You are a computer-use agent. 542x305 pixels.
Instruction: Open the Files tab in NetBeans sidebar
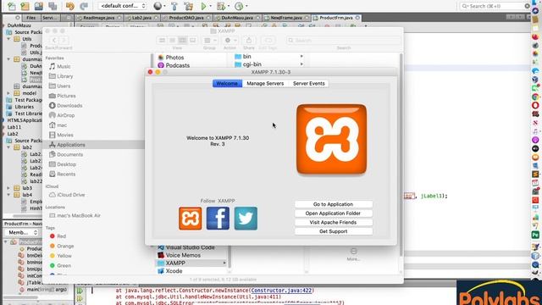[x=30, y=18]
